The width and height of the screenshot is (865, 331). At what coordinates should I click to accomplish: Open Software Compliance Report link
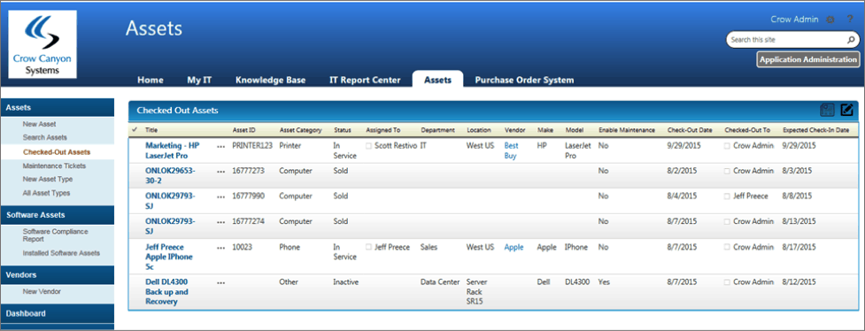(x=55, y=235)
